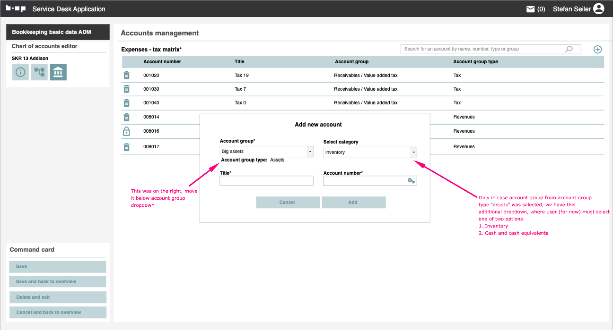The image size is (613, 330).
Task: Delete account 001020 using its trash icon
Action: point(126,76)
